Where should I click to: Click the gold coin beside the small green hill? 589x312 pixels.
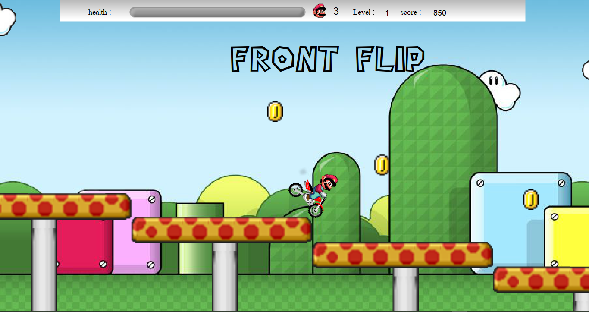(382, 165)
